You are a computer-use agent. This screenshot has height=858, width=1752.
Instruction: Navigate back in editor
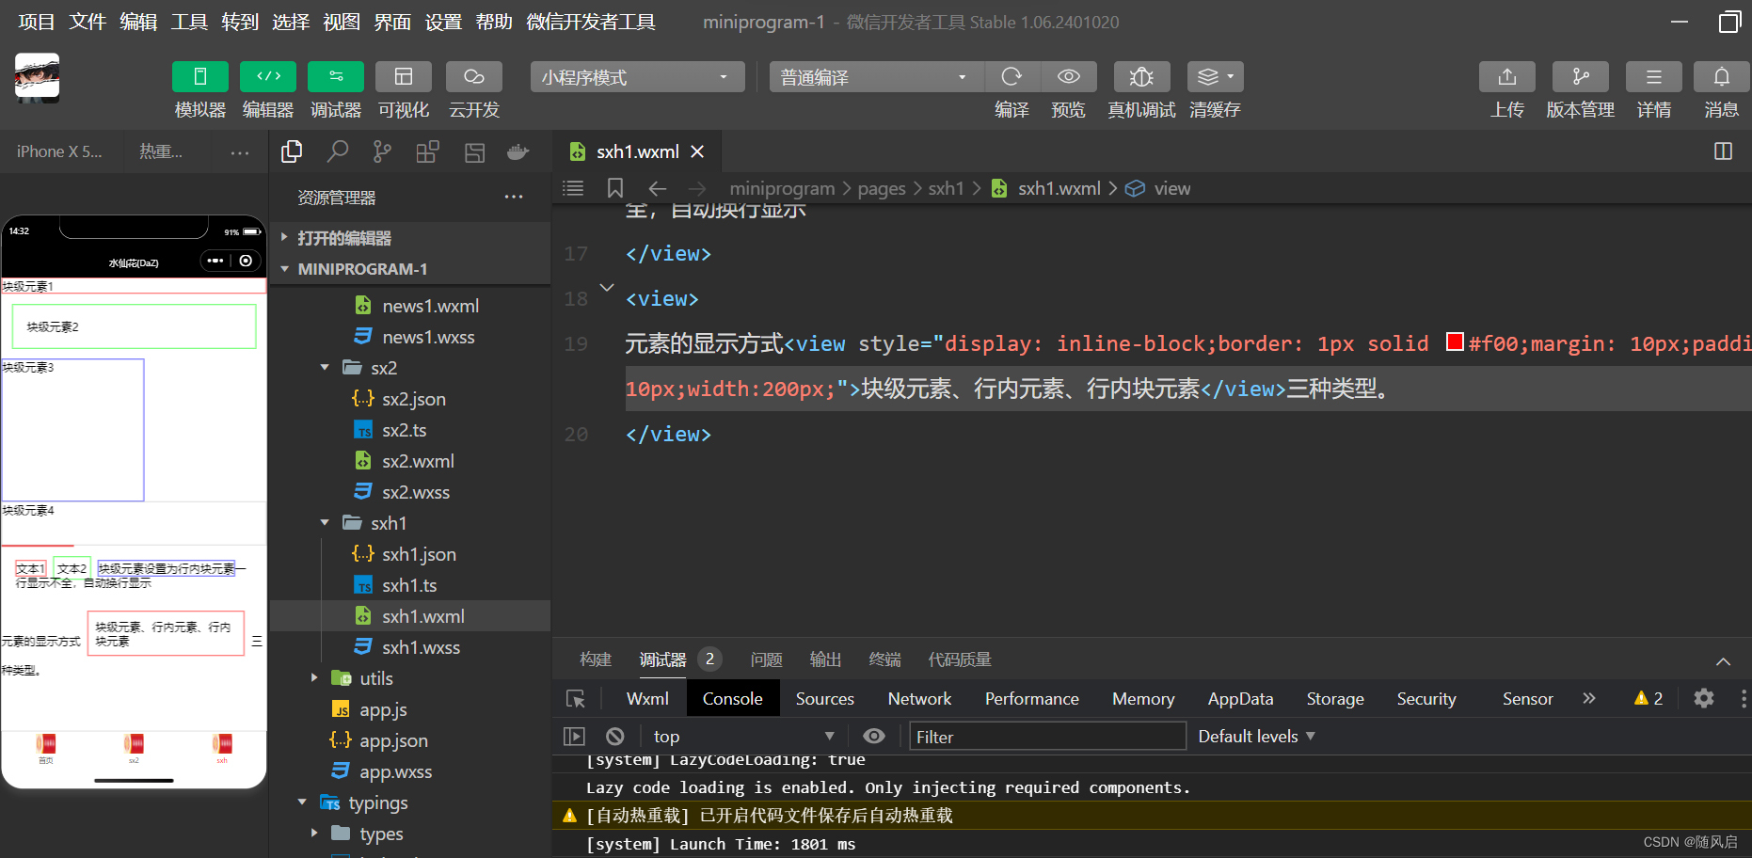(x=658, y=188)
